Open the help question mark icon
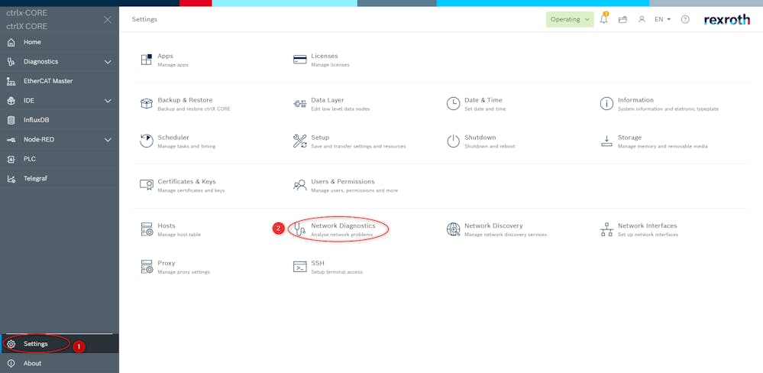This screenshot has width=763, height=373. pos(685,19)
